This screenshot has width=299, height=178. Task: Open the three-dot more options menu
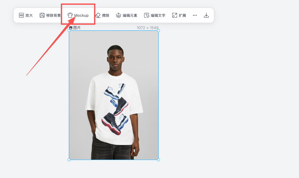point(195,15)
